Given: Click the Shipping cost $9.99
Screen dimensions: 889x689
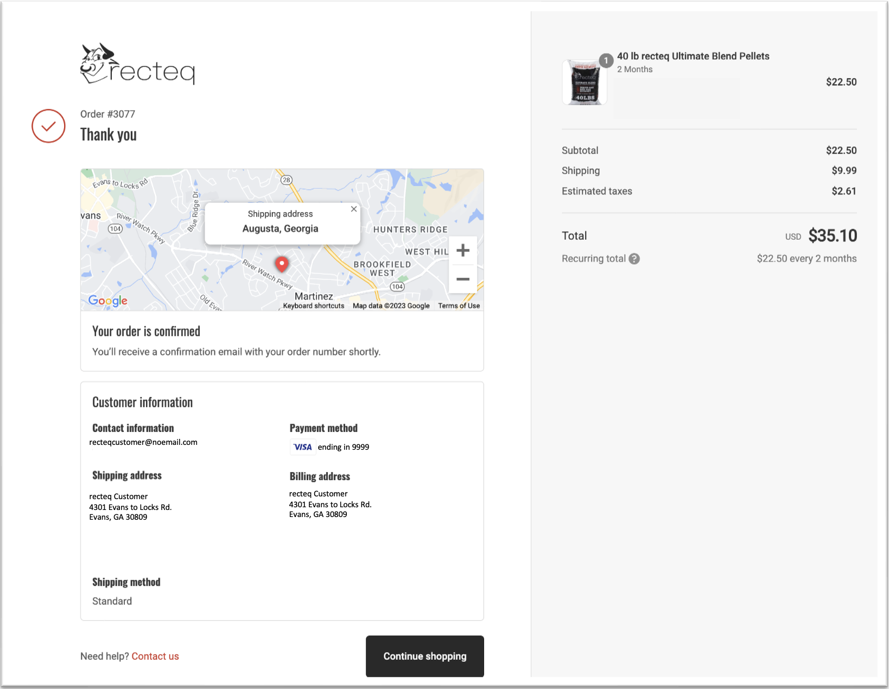Looking at the screenshot, I should [844, 170].
